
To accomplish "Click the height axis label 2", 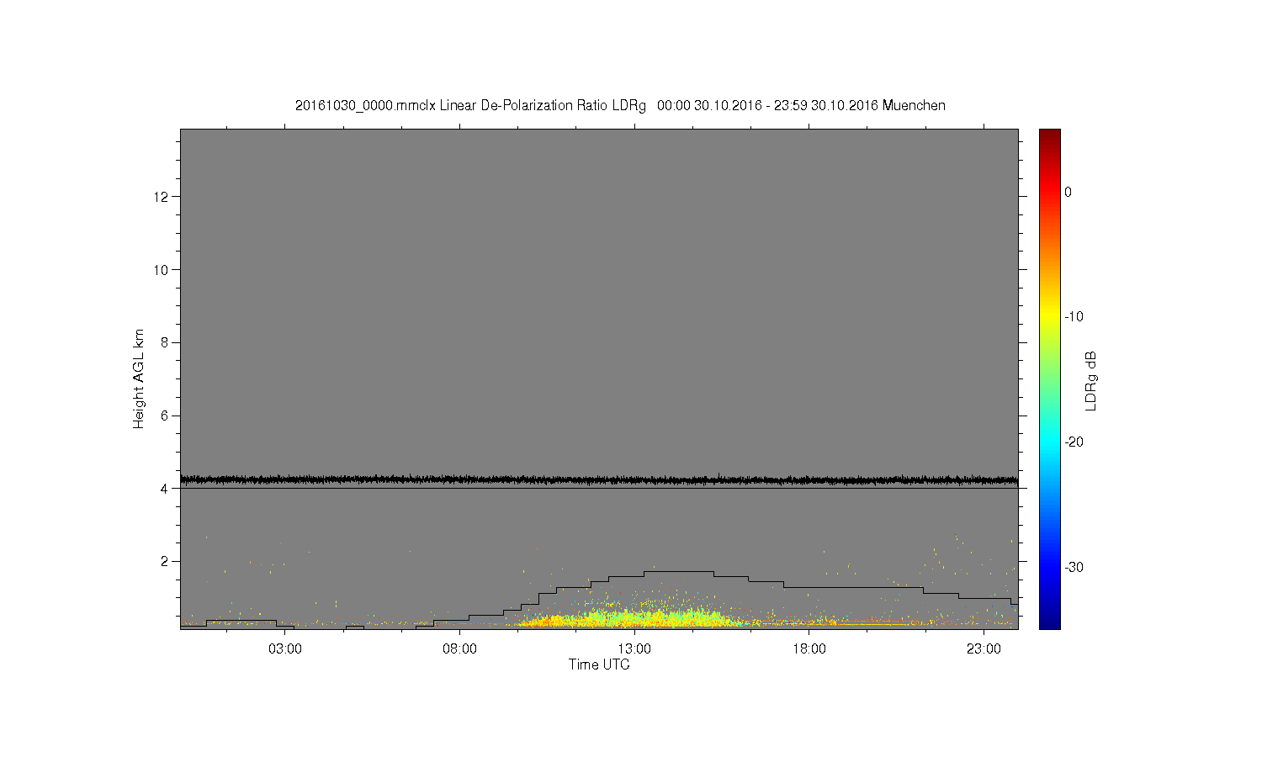I will pyautogui.click(x=165, y=561).
